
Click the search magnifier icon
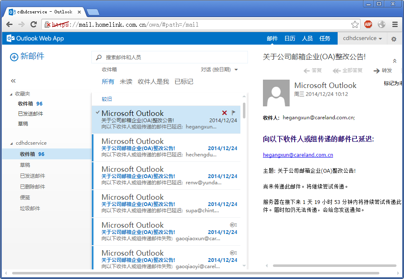[x=98, y=58]
